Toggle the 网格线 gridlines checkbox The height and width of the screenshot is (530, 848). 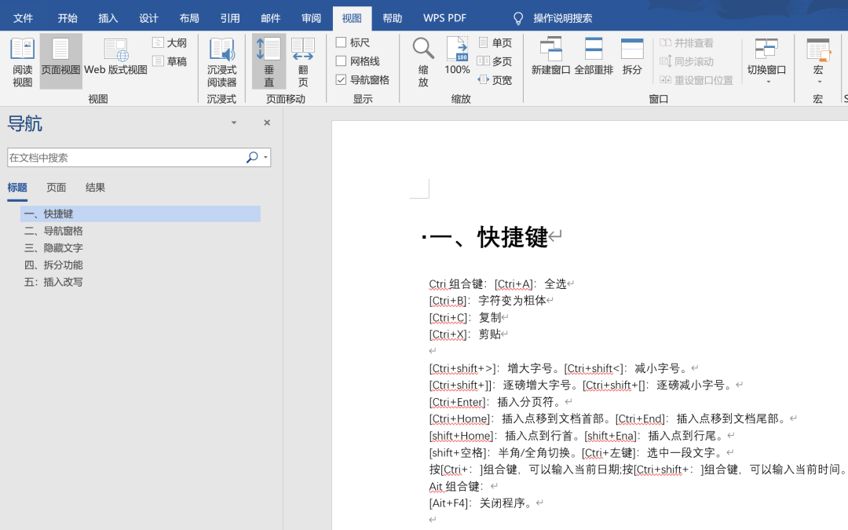342,61
